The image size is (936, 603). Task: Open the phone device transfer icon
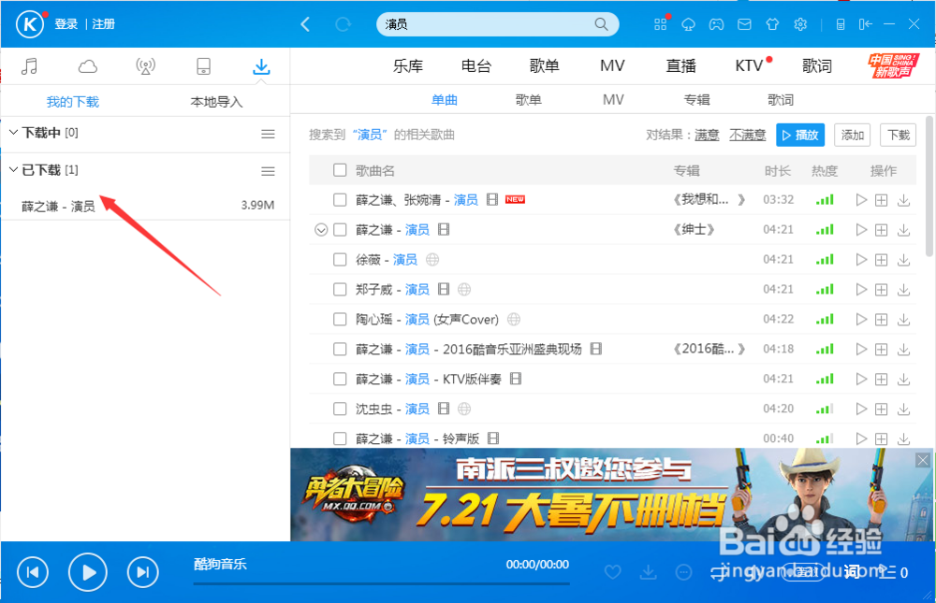coord(203,65)
